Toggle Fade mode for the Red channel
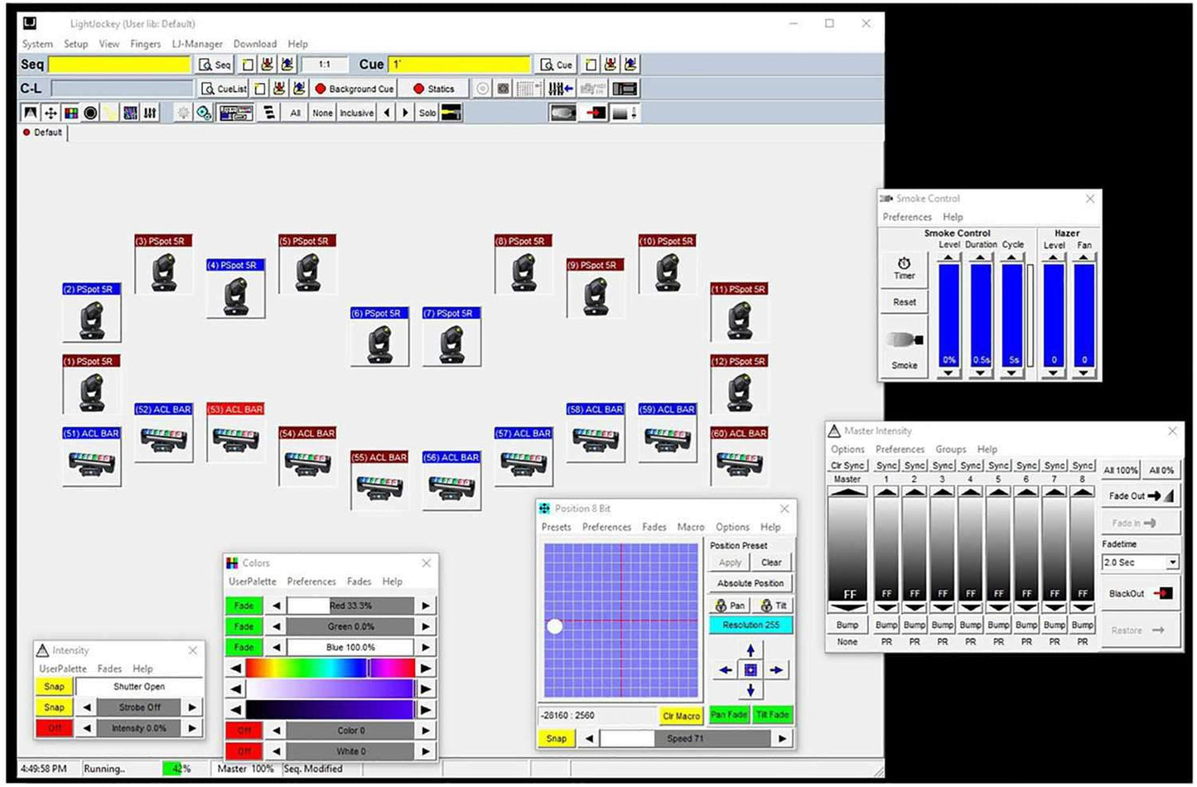This screenshot has height=787, width=1197. point(243,606)
